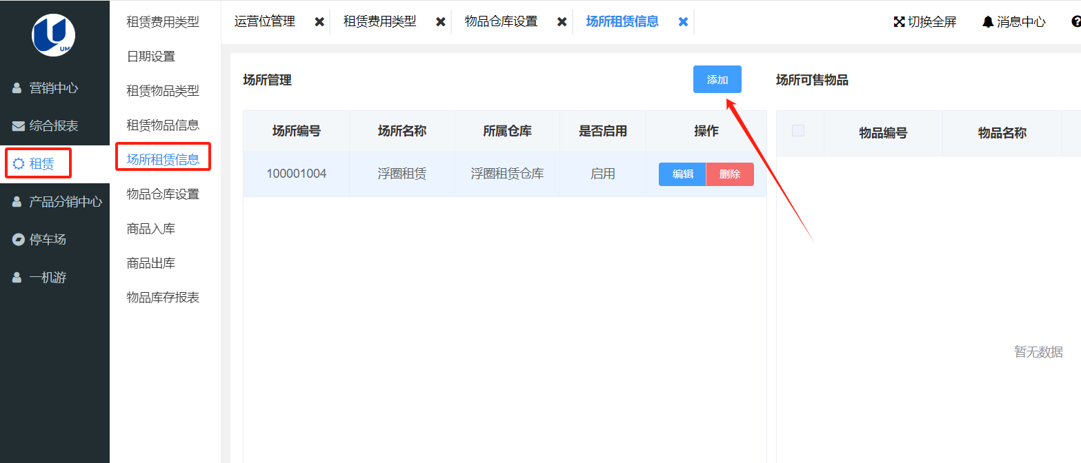Screen dimensions: 1081x463
Task: Open 日期设置 in the submenu
Action: (x=151, y=56)
